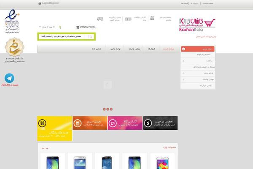Viewport: 253px width, 169px height.
Task: Click the KashanKala shopping cart logo
Action: (197, 25)
